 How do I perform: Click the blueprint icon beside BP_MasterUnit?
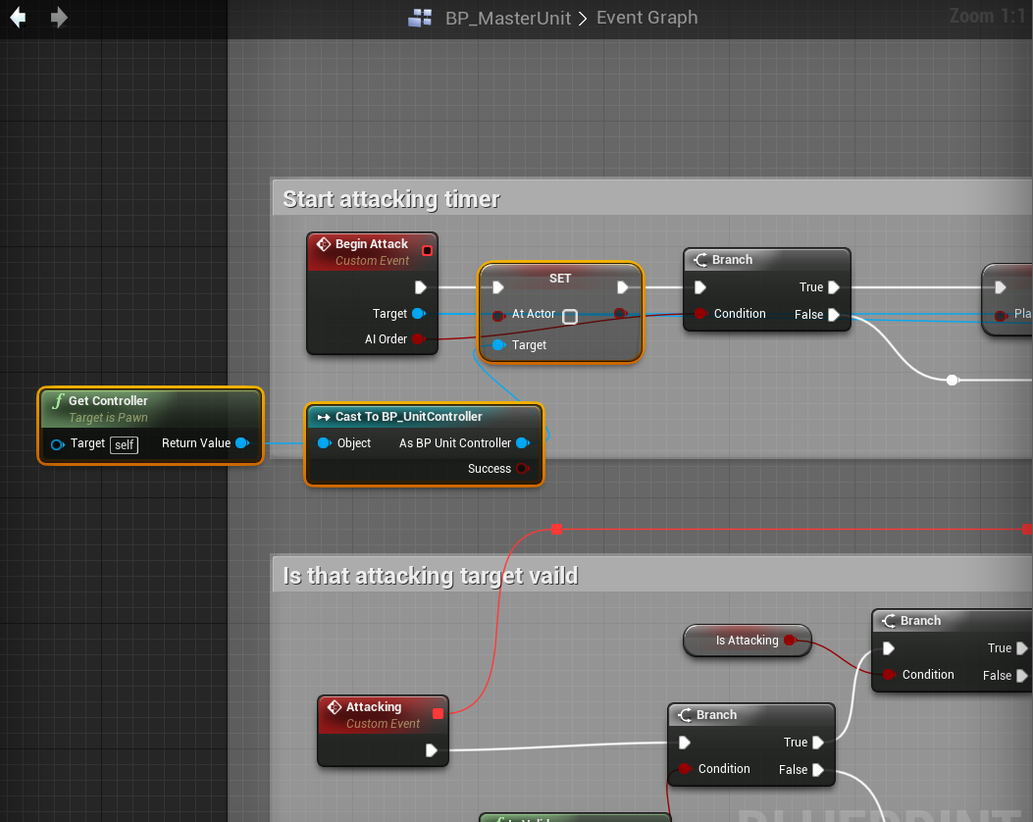tap(420, 18)
